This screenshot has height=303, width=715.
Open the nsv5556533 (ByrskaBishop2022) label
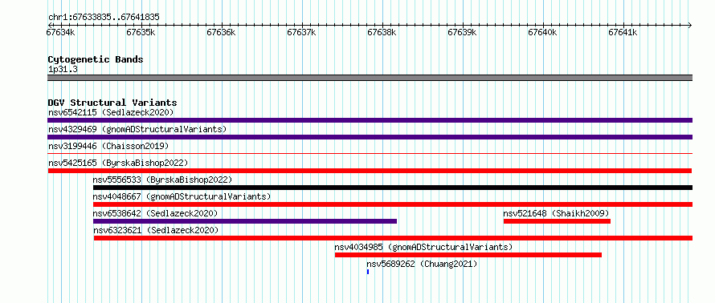tap(162, 180)
